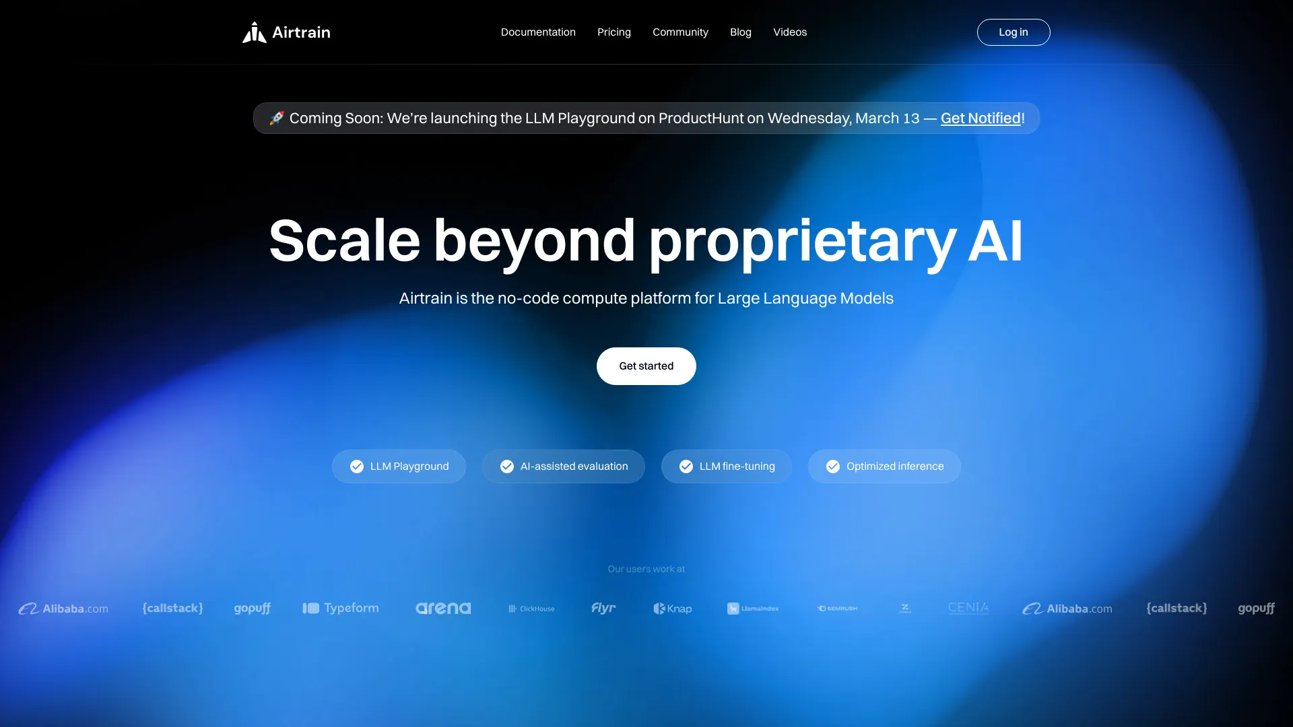Screen dimensions: 1293x727
Task: Click the Get started button
Action: pyautogui.click(x=646, y=366)
